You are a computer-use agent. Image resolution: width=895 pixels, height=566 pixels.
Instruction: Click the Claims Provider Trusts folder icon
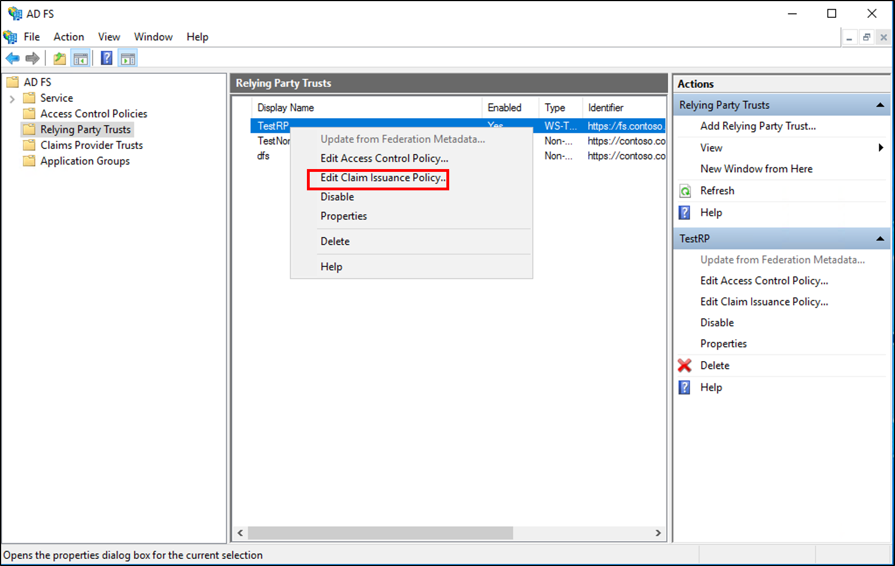(x=29, y=145)
